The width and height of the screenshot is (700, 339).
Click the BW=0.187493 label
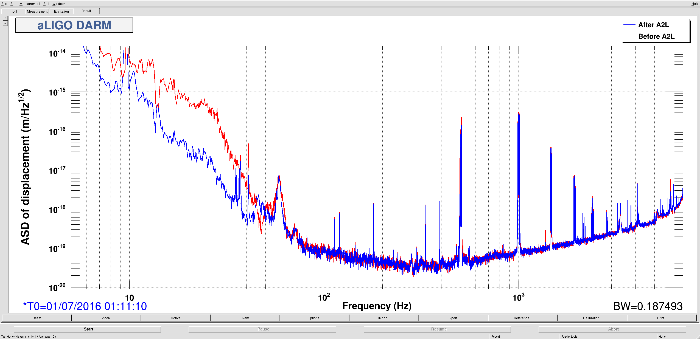tap(648, 306)
